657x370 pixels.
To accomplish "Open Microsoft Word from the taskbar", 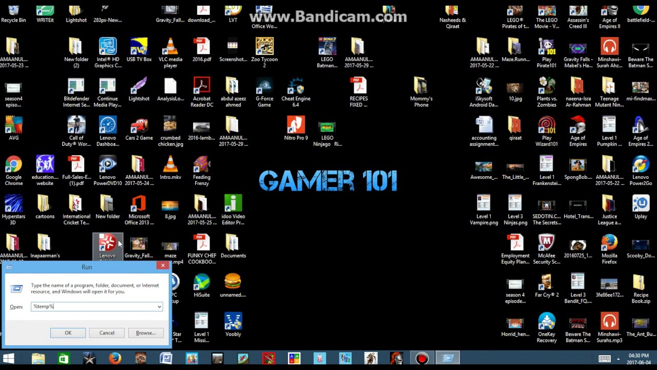I will 166,358.
